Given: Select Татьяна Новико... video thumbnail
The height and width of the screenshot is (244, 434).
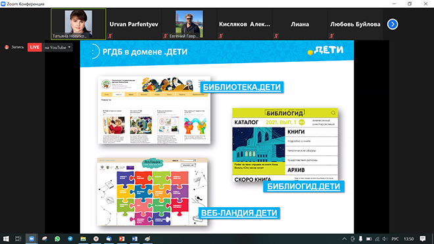Looking at the screenshot, I should pos(78,24).
